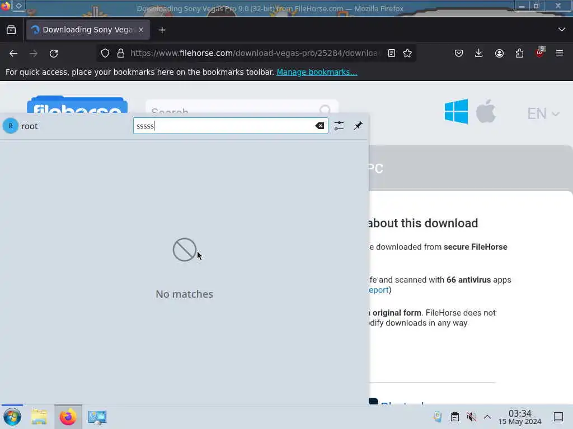Reload the current page
Viewport: 573px width, 429px height.
(x=54, y=54)
